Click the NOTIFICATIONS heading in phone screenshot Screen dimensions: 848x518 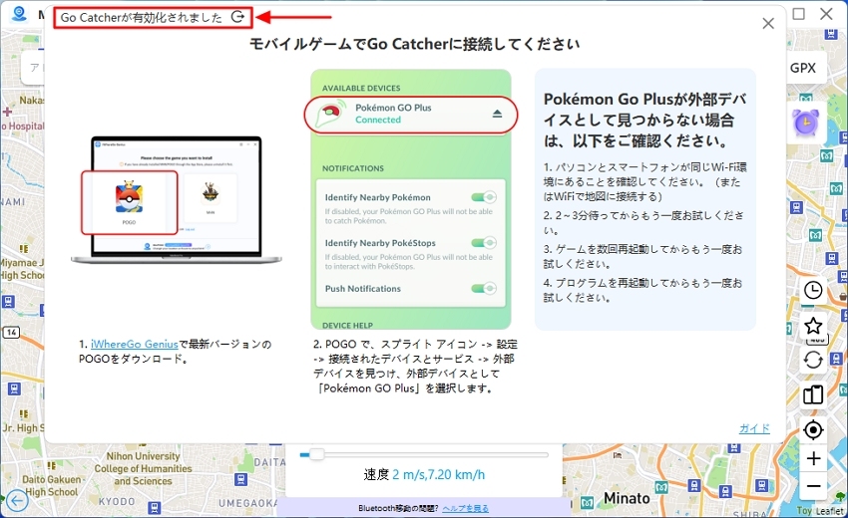353,168
